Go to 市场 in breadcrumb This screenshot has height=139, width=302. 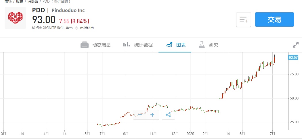pyautogui.click(x=8, y=1)
